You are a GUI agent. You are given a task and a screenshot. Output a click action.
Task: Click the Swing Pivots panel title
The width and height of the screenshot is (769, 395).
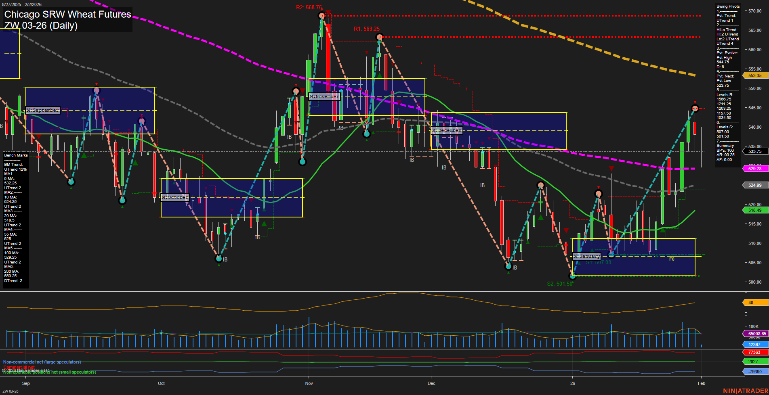tap(728, 6)
